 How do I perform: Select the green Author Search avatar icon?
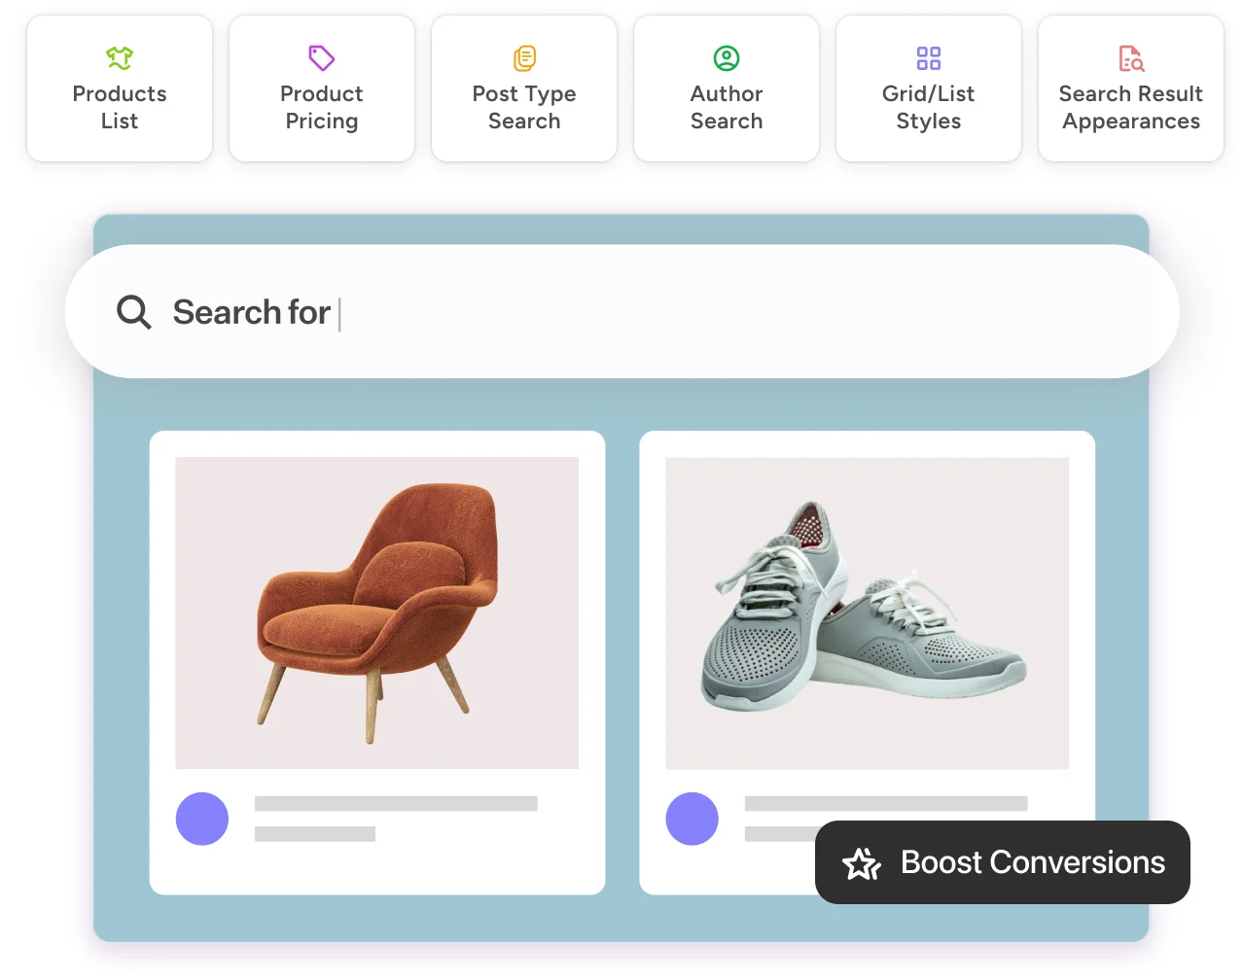tap(726, 57)
